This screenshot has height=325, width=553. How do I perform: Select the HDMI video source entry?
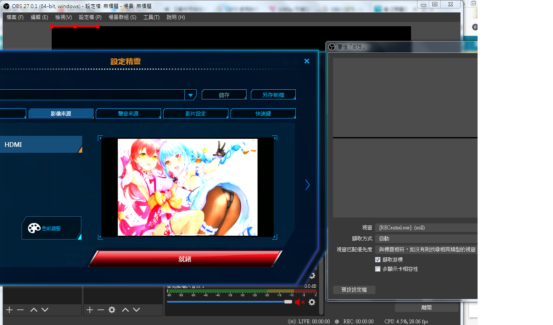tap(41, 144)
